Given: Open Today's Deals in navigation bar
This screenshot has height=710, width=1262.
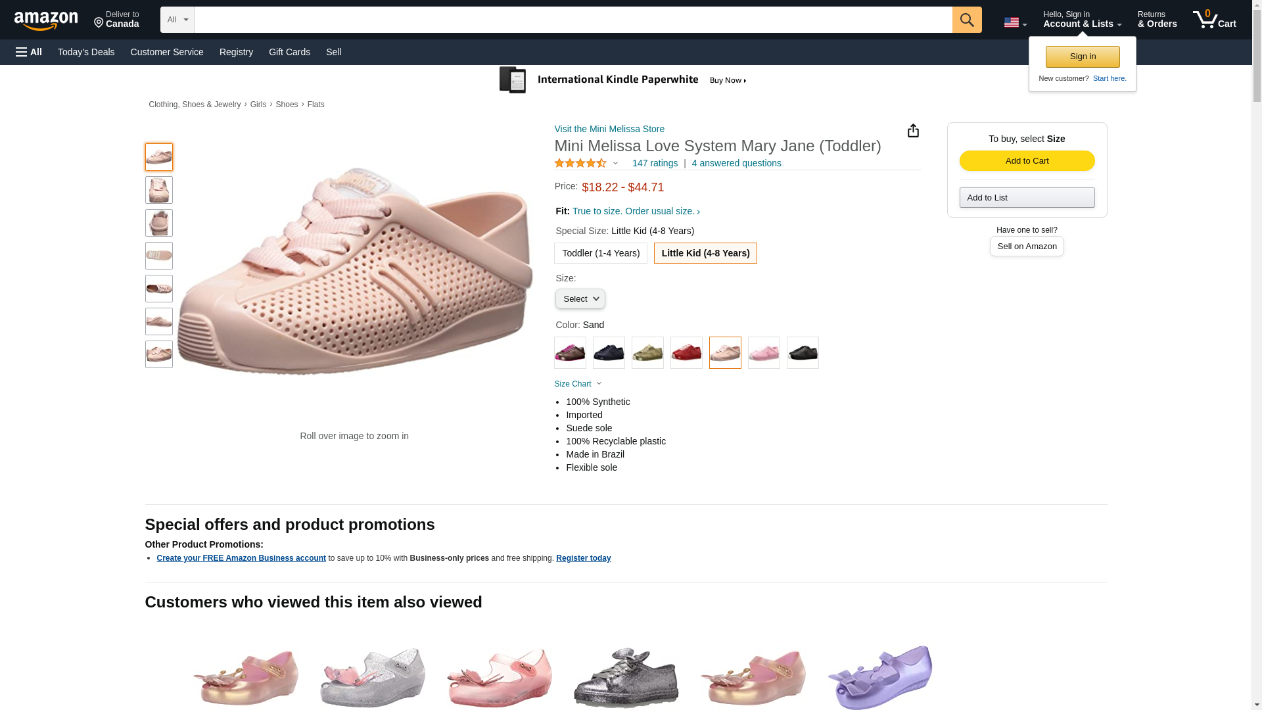Looking at the screenshot, I should pyautogui.click(x=86, y=52).
